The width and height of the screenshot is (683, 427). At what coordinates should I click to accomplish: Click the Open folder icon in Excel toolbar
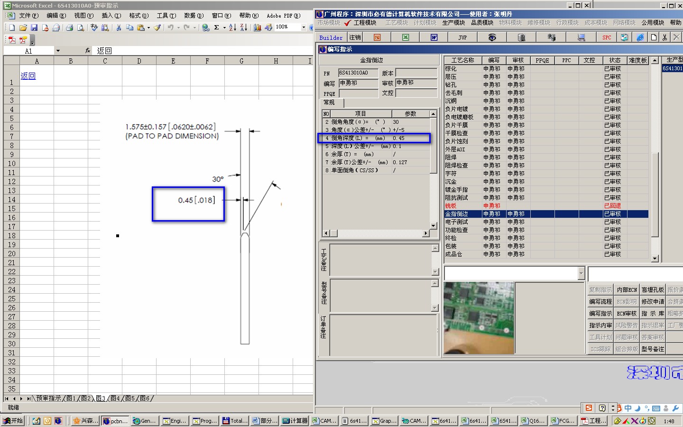click(x=23, y=28)
